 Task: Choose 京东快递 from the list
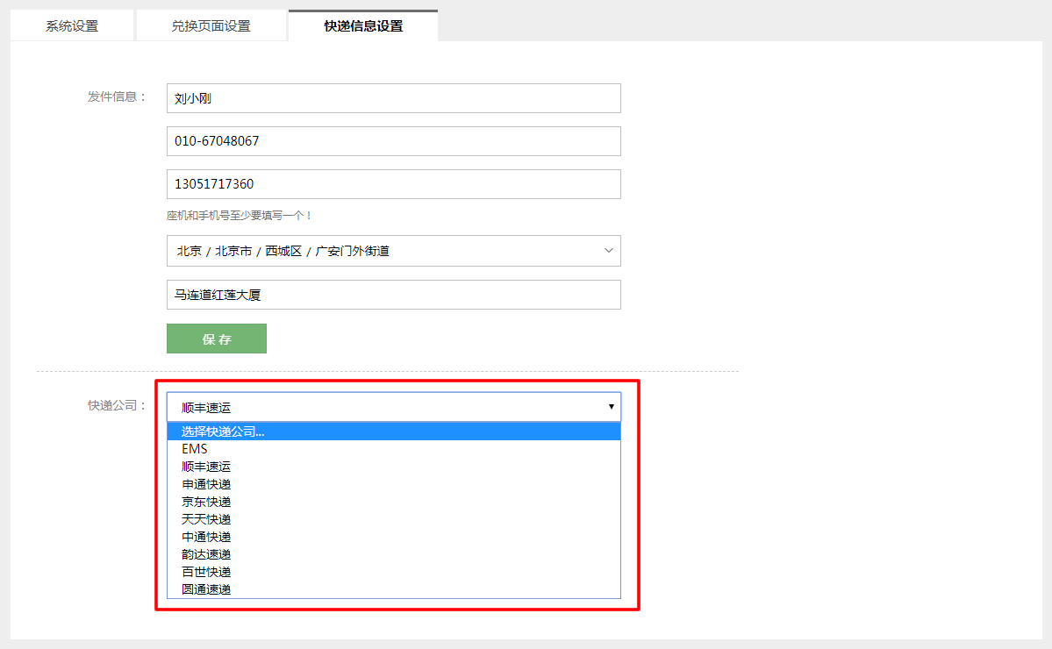394,502
